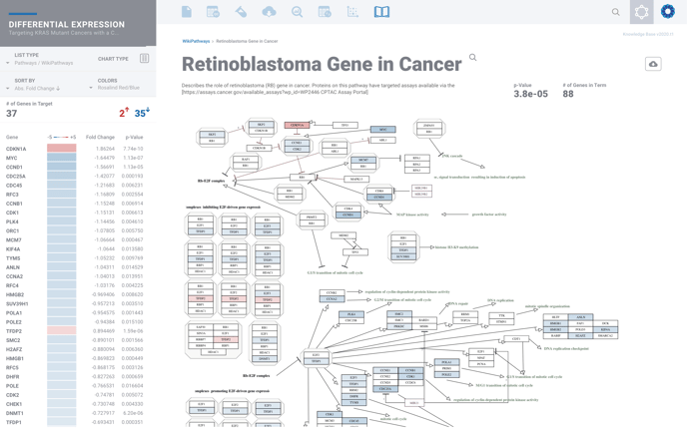Click the red CDKN1A node in pathway diagram
Screen dimensions: 687x429
[x=297, y=125]
